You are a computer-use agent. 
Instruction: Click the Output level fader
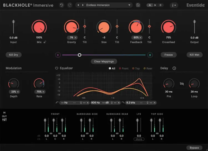point(194,22)
